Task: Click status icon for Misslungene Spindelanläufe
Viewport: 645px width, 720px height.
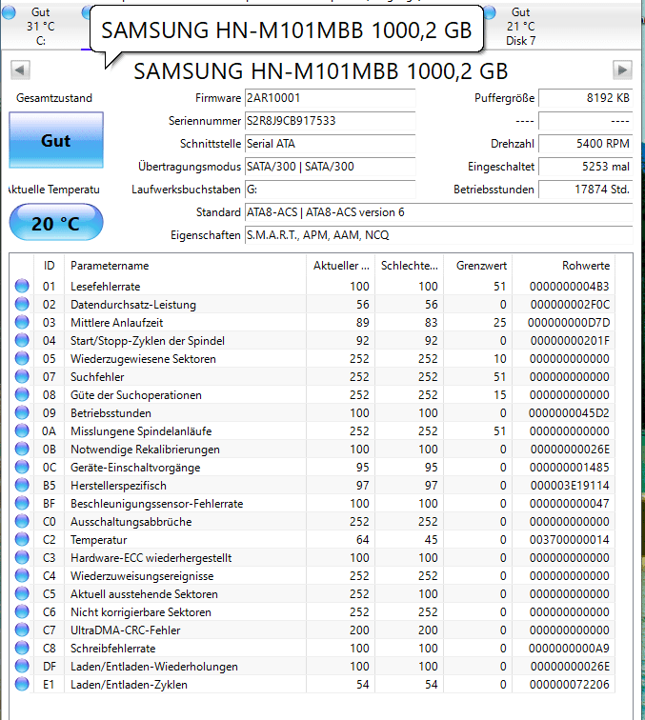Action: tap(22, 430)
